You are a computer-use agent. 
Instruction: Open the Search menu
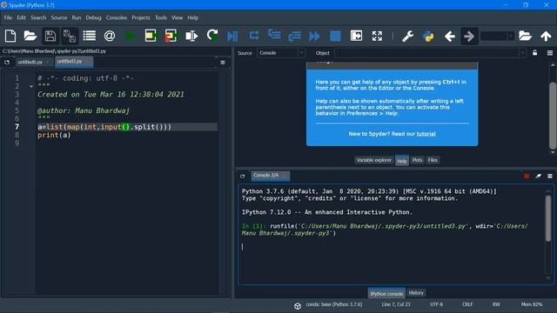tap(38, 17)
